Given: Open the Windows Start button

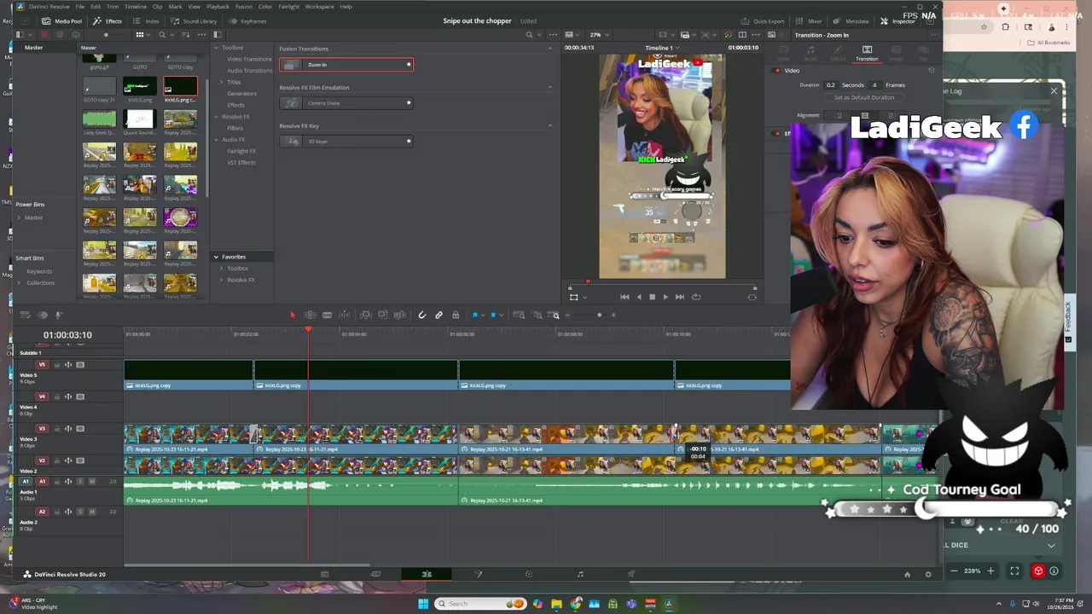Looking at the screenshot, I should (422, 604).
